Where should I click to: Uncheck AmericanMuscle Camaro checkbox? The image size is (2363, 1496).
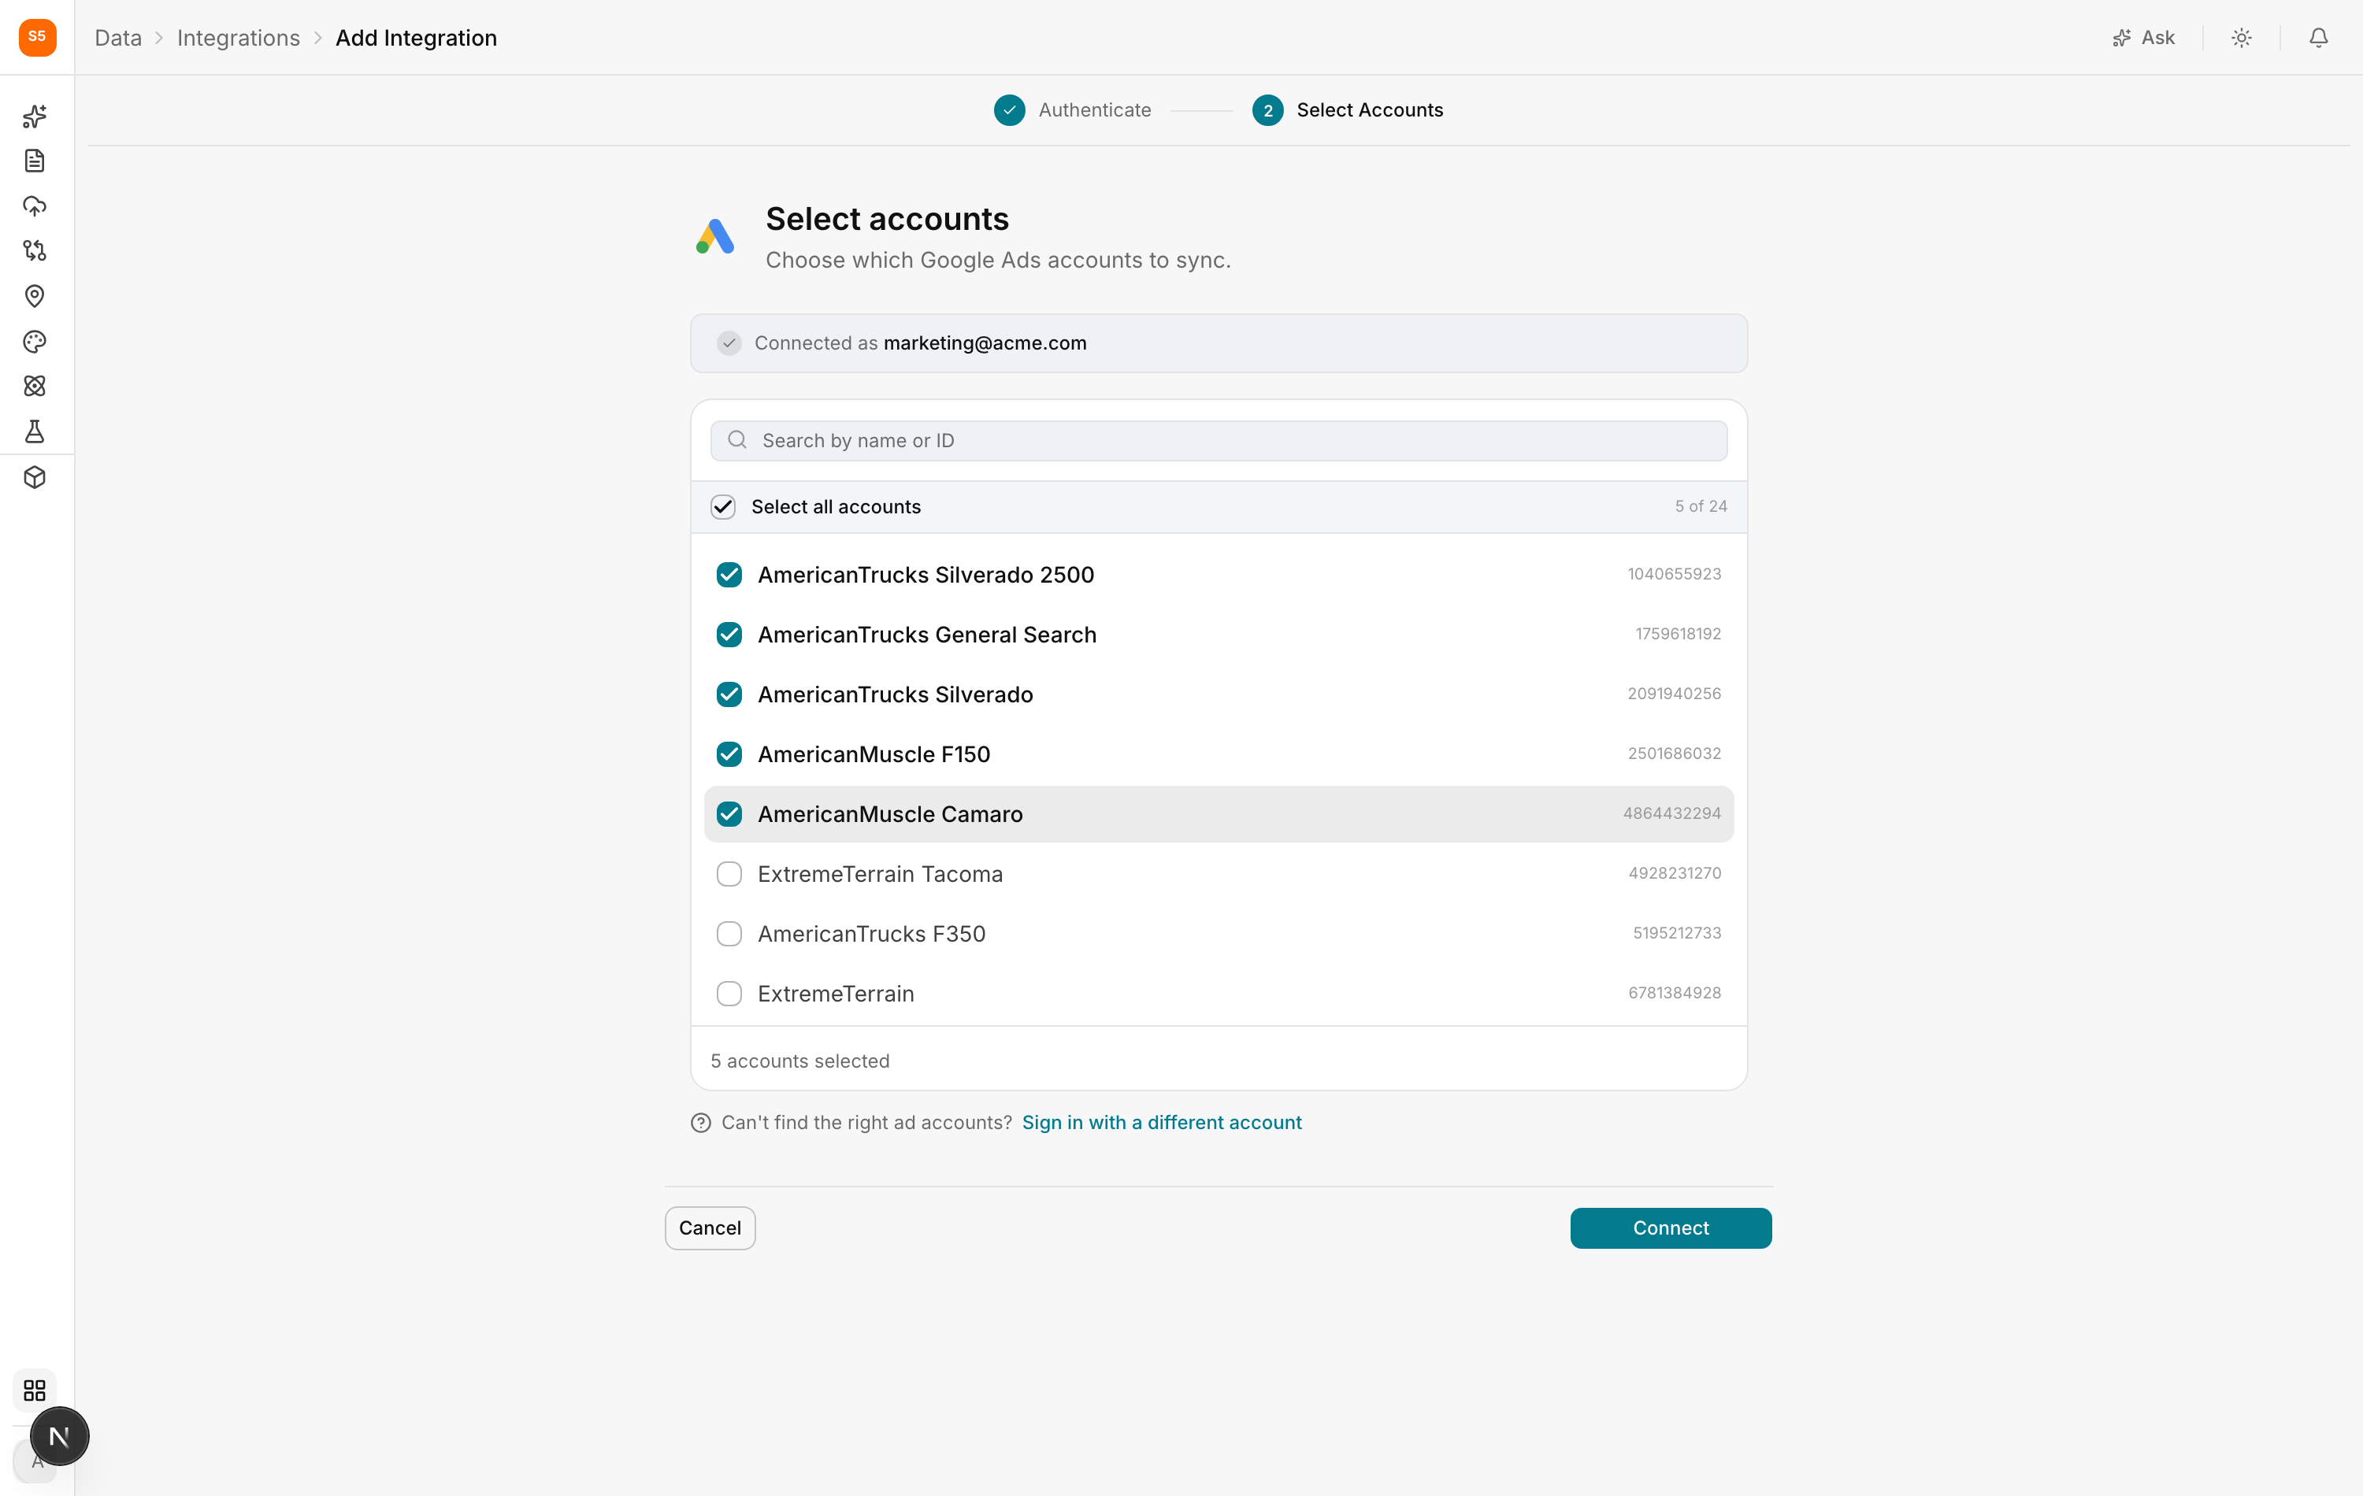coord(729,814)
